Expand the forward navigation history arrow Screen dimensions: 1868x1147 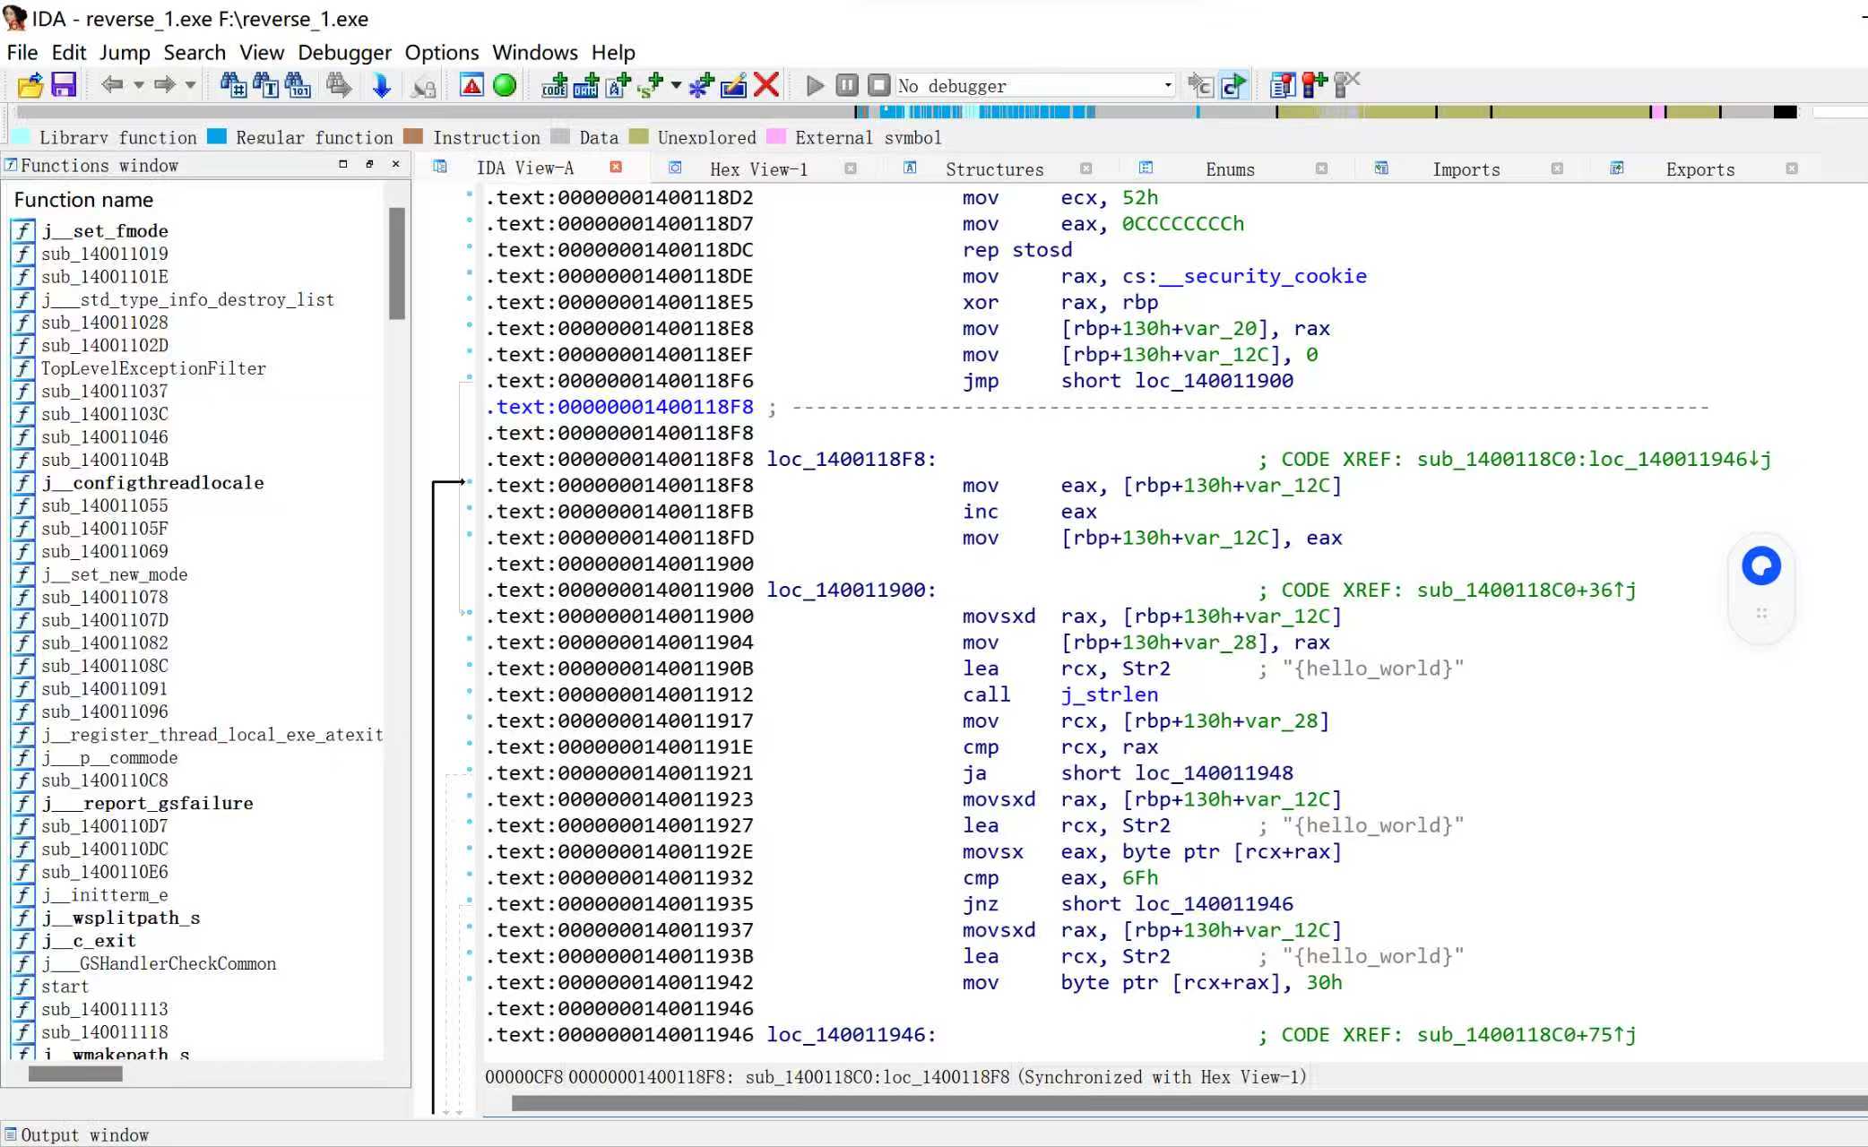[x=190, y=85]
